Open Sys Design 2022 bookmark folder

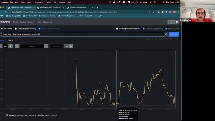click(30, 16)
